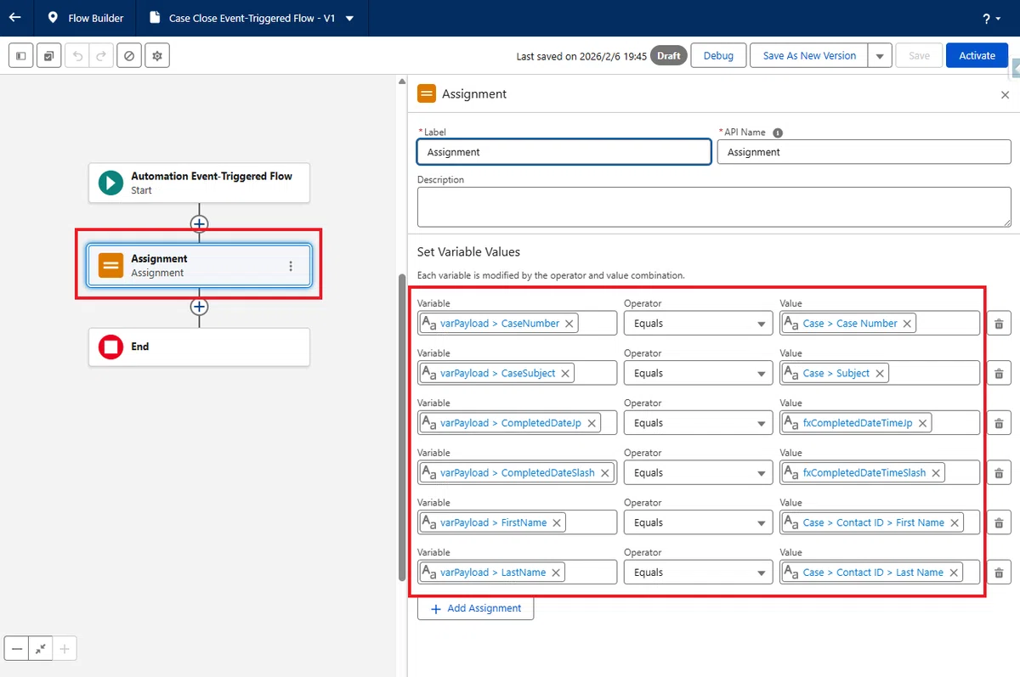This screenshot has height=677, width=1020.
Task: Delete the CaseSubject assignment row
Action: 999,374
